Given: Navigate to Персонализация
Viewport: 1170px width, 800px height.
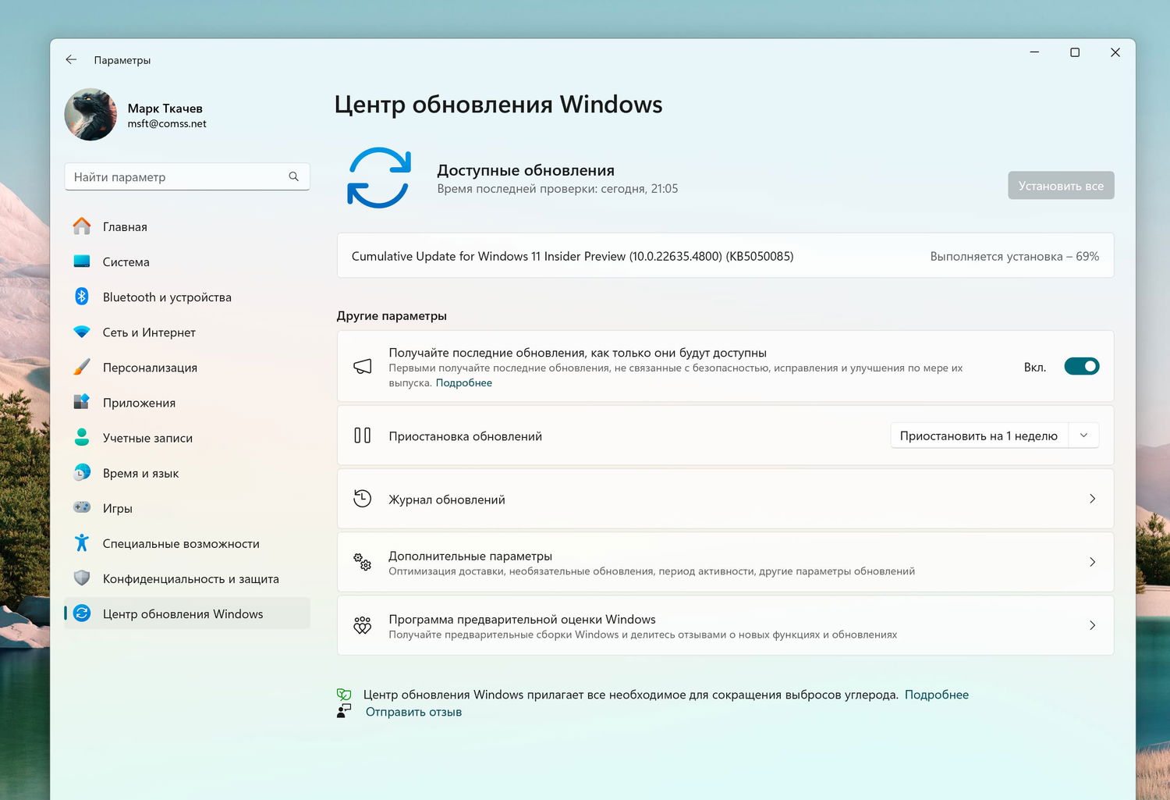Looking at the screenshot, I should (x=187, y=367).
